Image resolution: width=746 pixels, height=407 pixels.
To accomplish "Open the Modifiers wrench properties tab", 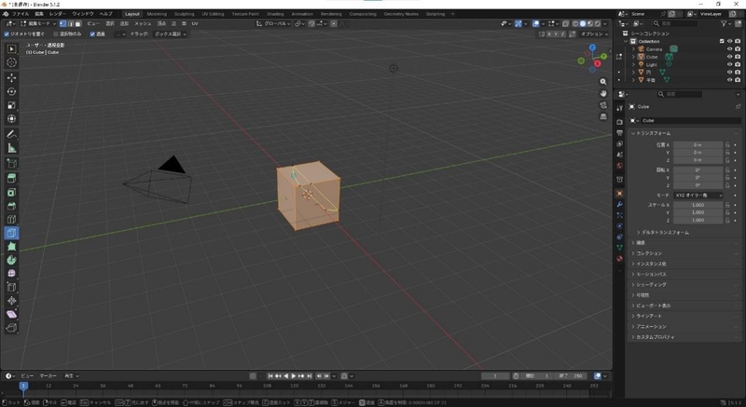I will [619, 204].
